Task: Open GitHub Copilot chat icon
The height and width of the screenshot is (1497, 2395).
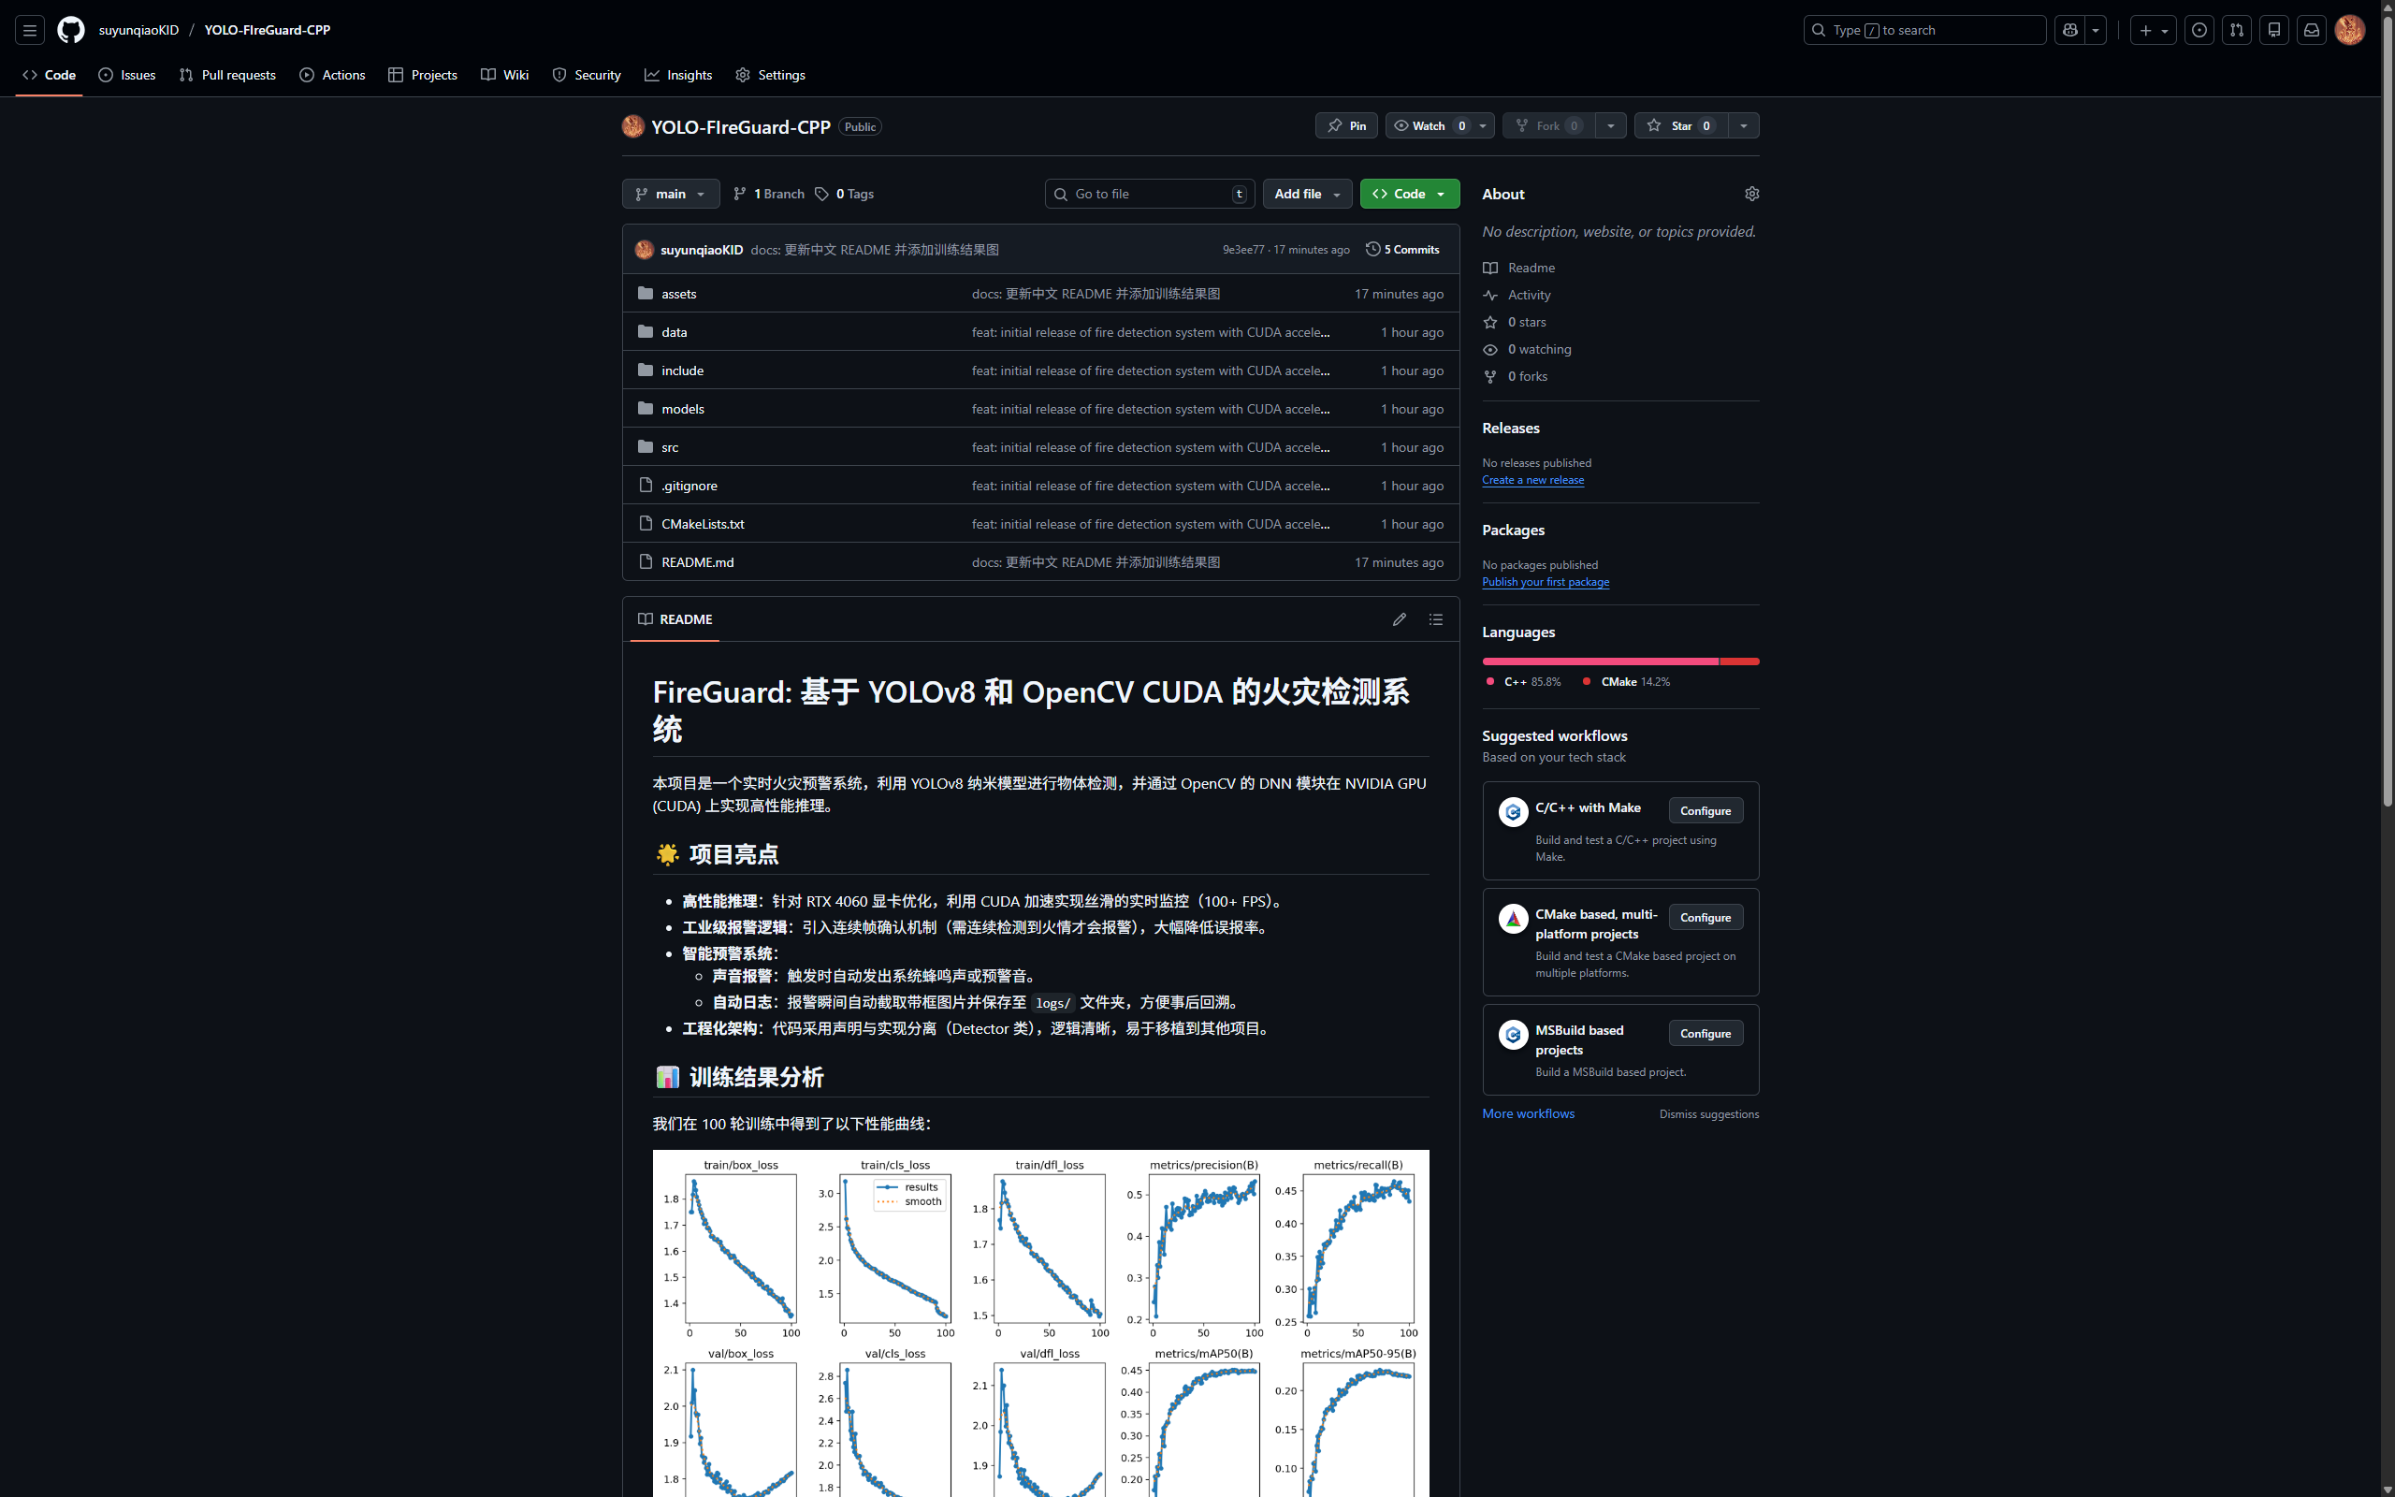Action: 2068,30
